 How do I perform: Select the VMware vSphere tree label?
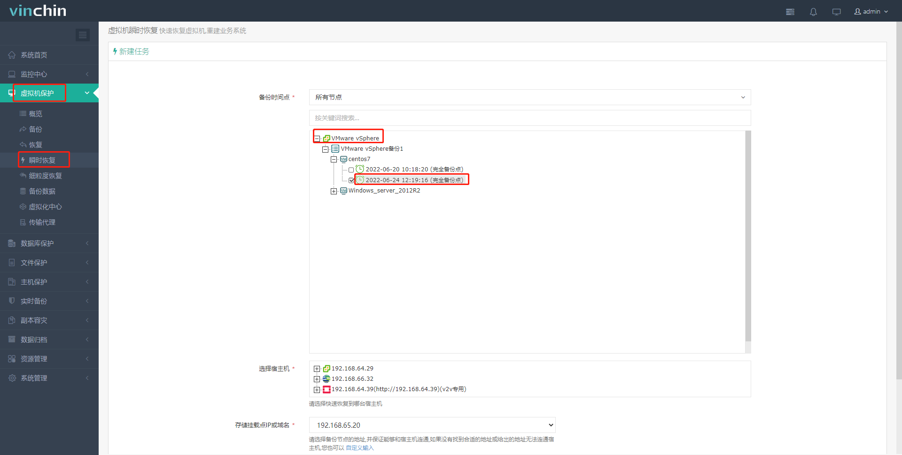(355, 138)
